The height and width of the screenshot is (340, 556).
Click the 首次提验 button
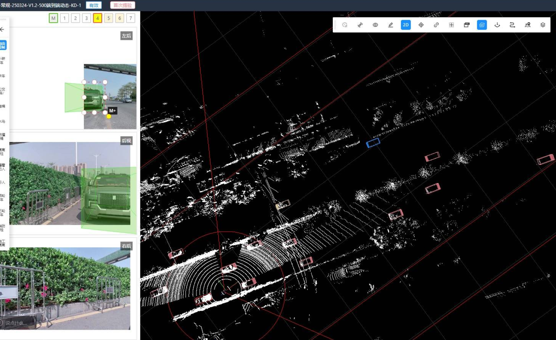(122, 5)
